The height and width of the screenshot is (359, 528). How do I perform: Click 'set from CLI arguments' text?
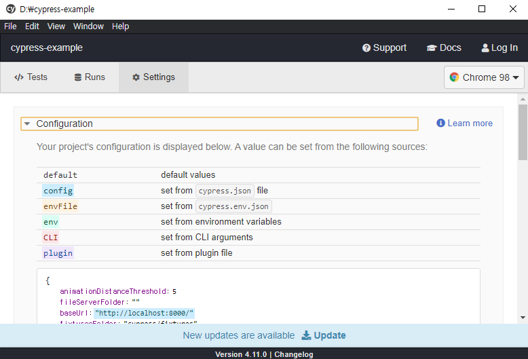pos(207,238)
